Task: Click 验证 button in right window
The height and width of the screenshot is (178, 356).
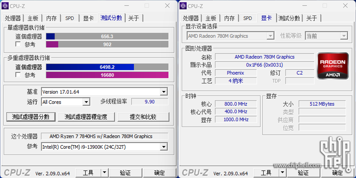Action: click(303, 173)
